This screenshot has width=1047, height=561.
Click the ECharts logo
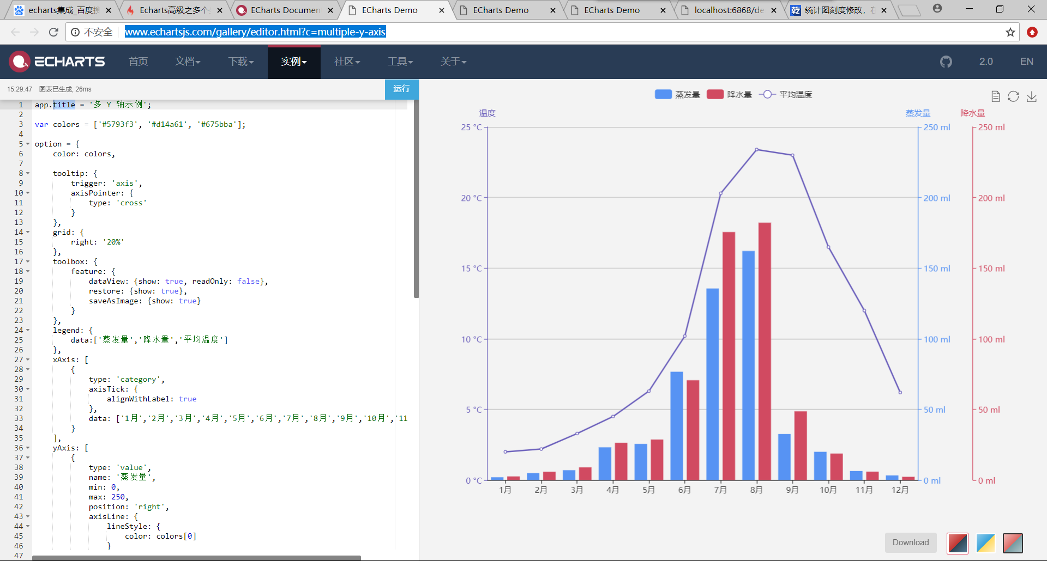click(x=57, y=62)
